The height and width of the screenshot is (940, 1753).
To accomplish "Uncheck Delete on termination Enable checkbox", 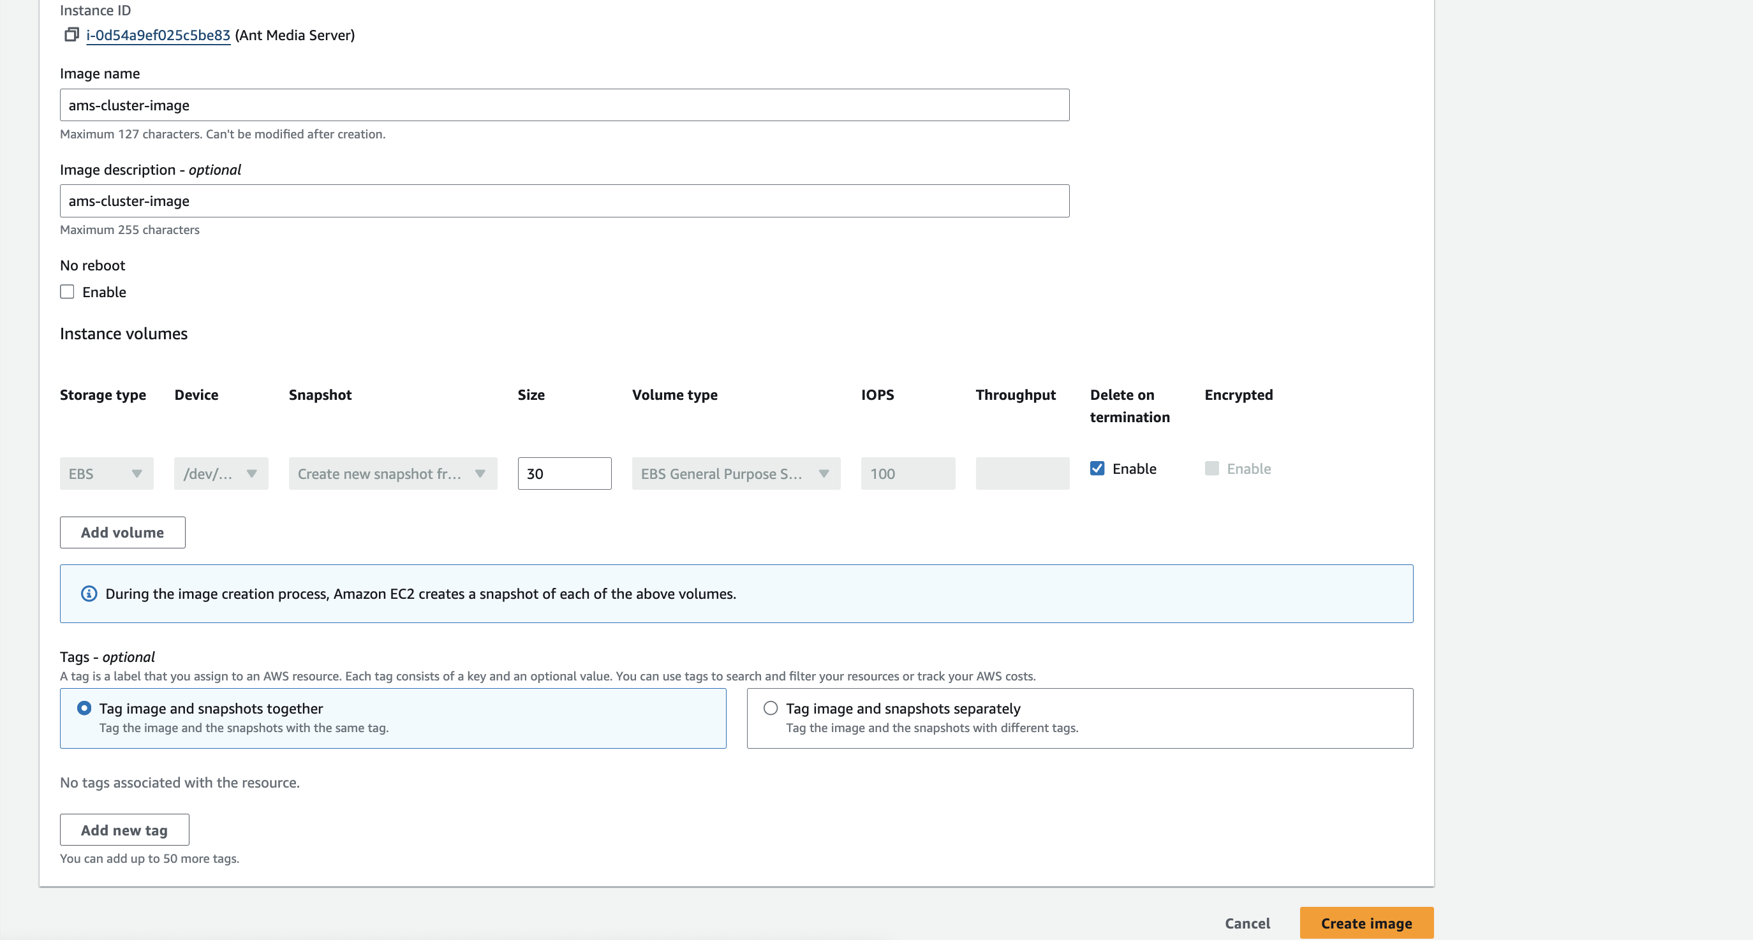I will pos(1097,469).
